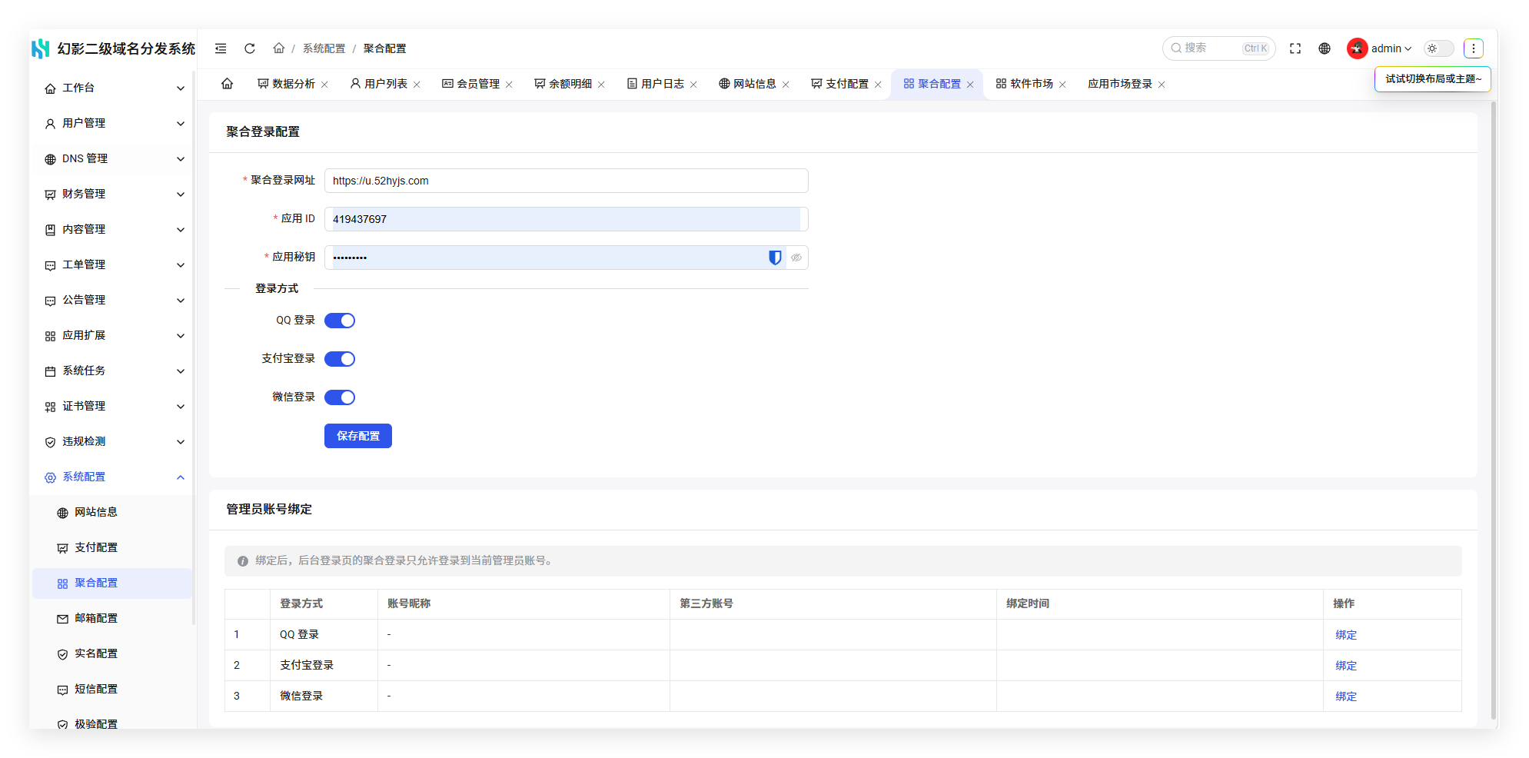
Task: Switch dark/light theme toggle
Action: 1439,48
